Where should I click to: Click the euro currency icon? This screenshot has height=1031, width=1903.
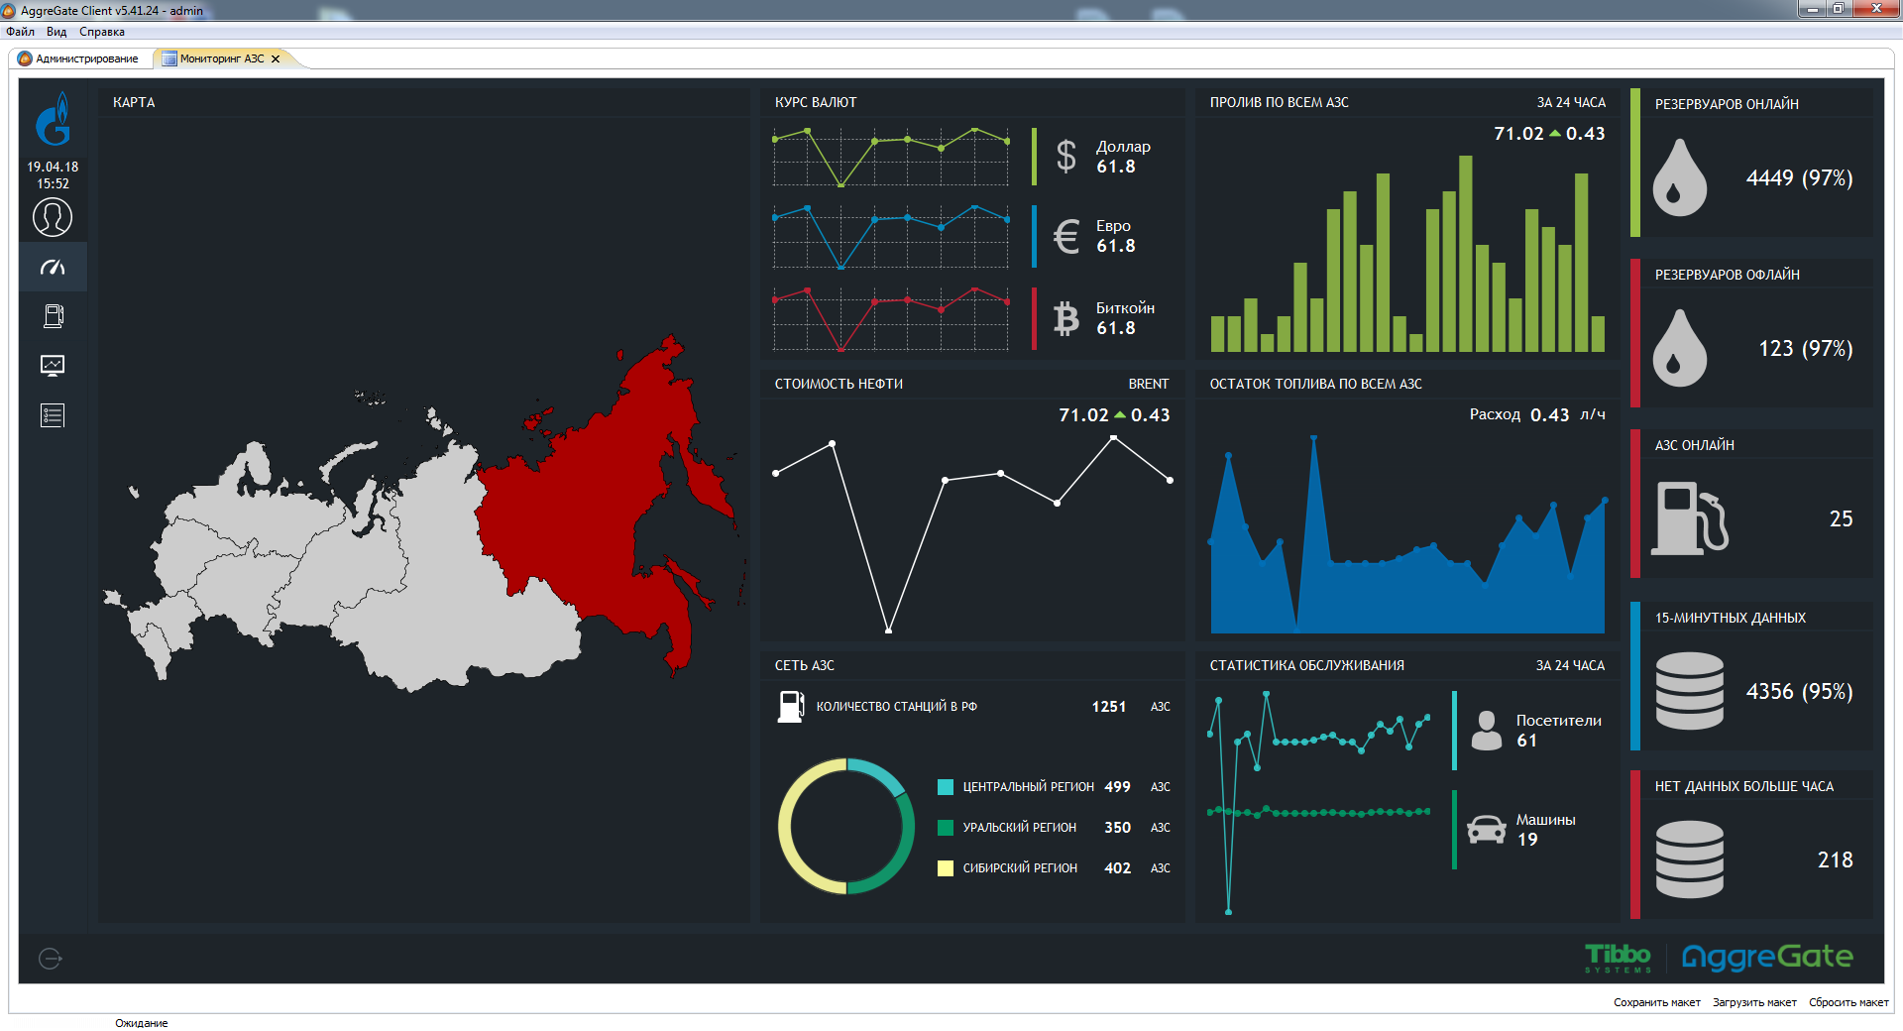[x=1066, y=236]
